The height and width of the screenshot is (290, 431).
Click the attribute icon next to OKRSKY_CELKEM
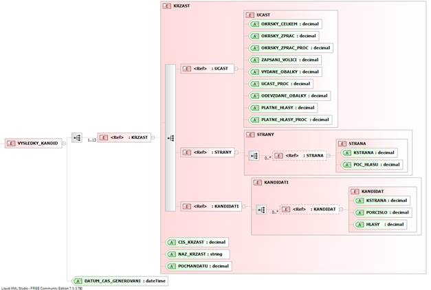coord(254,24)
